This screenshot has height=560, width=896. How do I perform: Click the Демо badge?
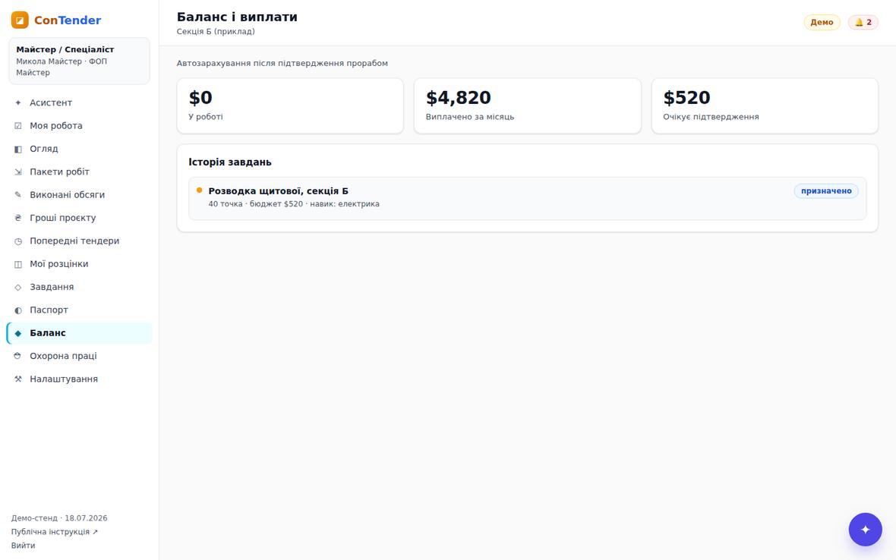point(822,22)
